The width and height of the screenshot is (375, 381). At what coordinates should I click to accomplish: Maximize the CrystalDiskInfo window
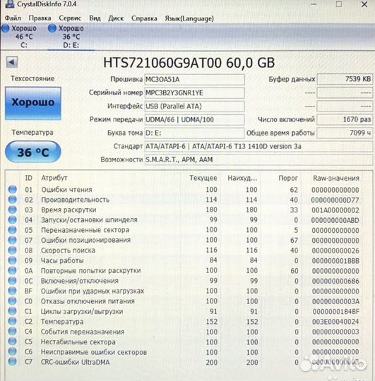pyautogui.click(x=339, y=4)
